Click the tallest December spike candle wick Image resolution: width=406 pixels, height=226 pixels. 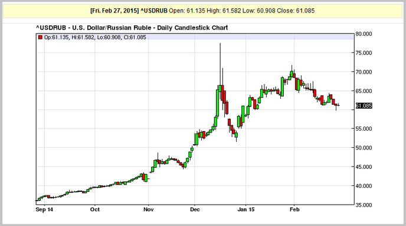[220, 64]
